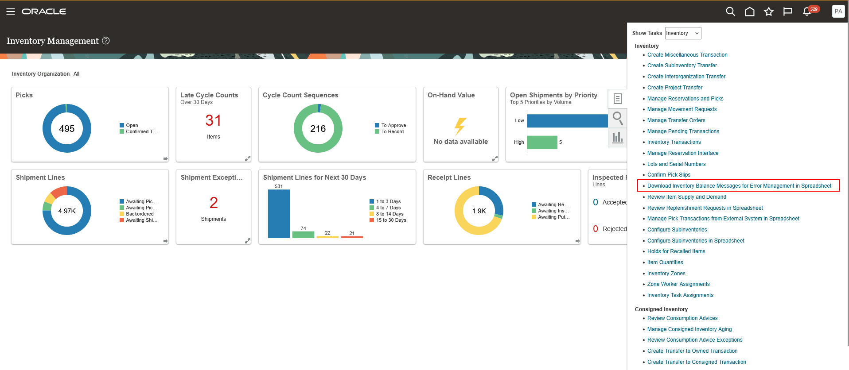Open the Watchlist flag icon

787,12
